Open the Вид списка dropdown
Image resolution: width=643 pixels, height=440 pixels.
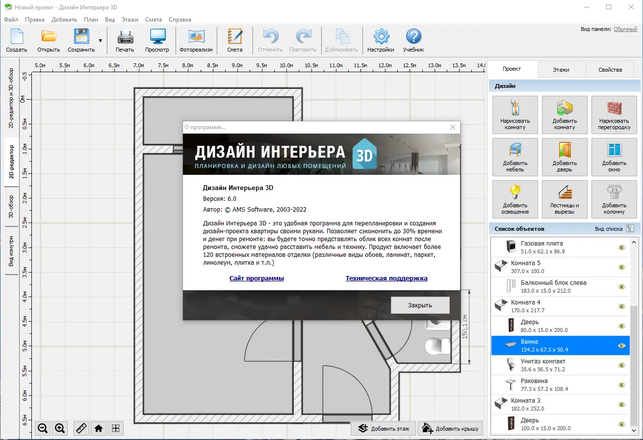click(x=630, y=228)
